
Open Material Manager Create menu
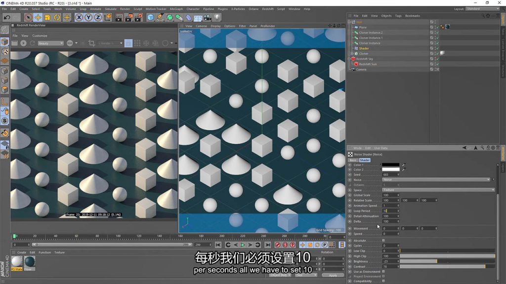pos(22,252)
